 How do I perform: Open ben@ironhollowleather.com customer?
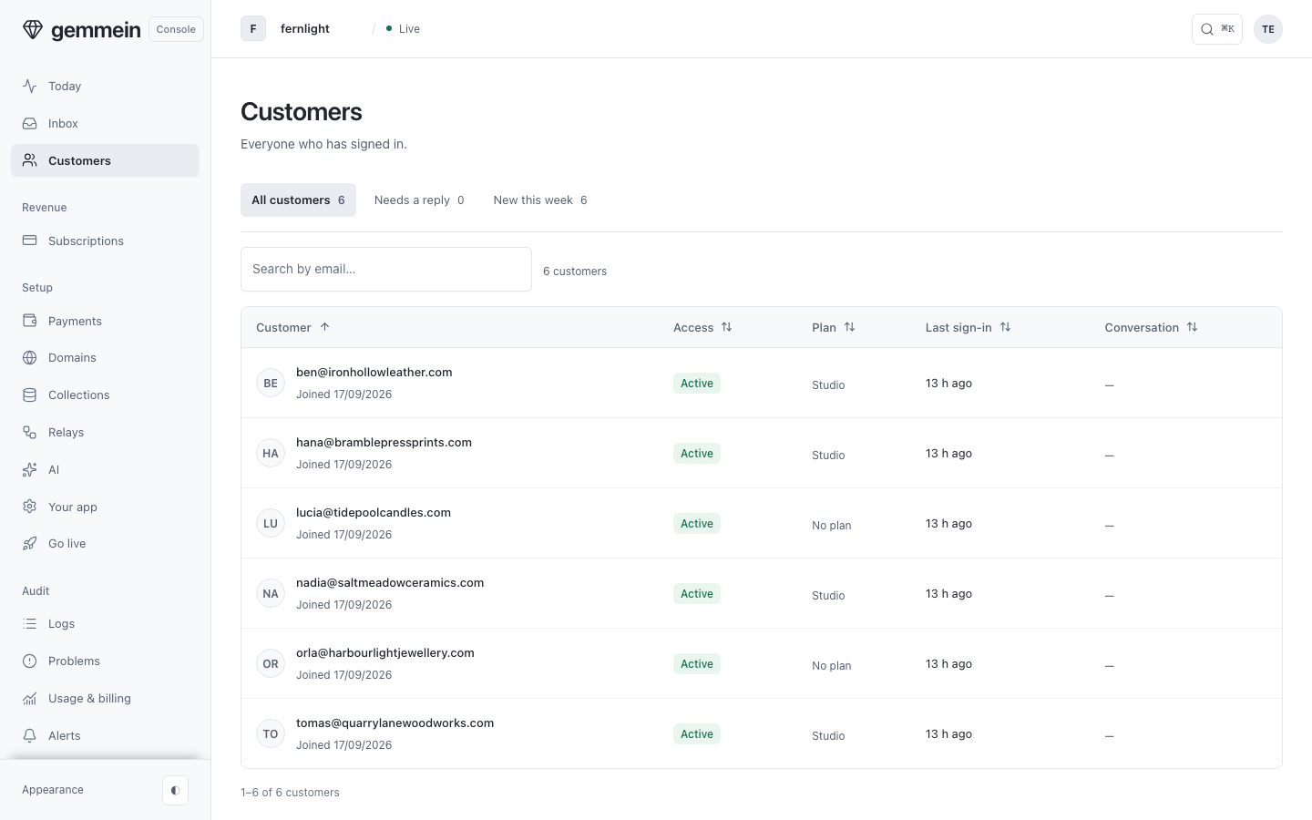[374, 372]
